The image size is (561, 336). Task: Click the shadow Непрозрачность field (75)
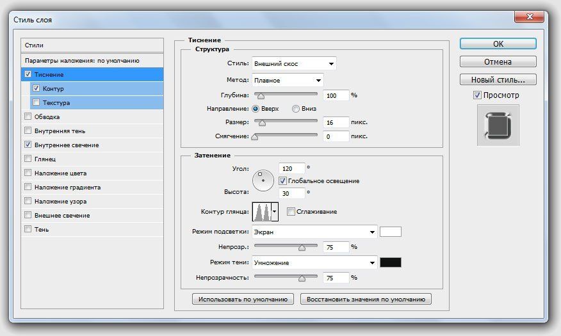[336, 278]
